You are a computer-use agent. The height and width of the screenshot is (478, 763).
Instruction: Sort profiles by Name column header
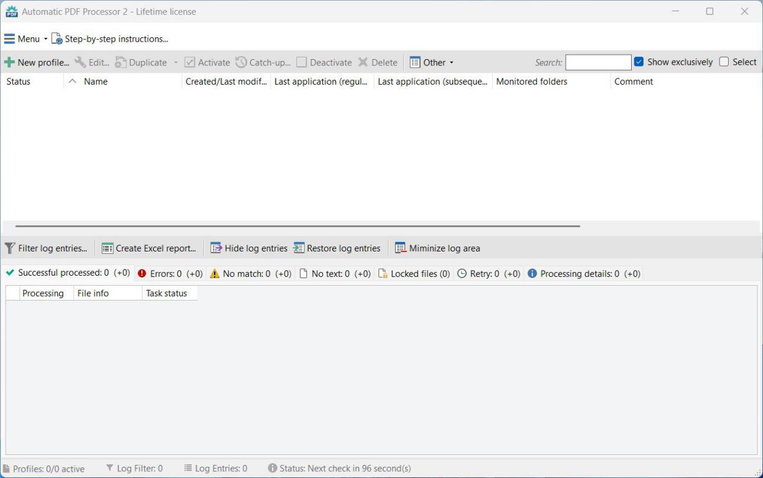pyautogui.click(x=96, y=82)
